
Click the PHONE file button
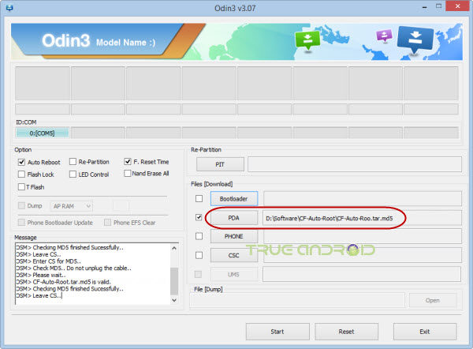[234, 236]
